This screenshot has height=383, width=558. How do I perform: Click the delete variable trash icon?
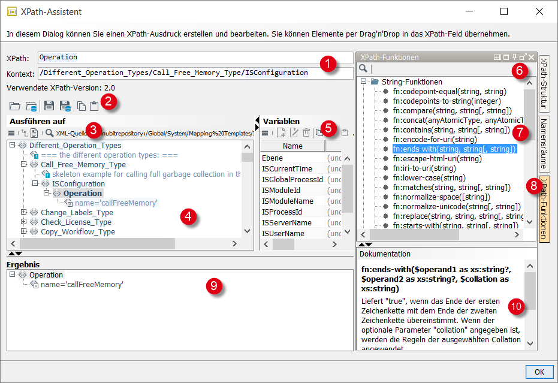(x=306, y=132)
